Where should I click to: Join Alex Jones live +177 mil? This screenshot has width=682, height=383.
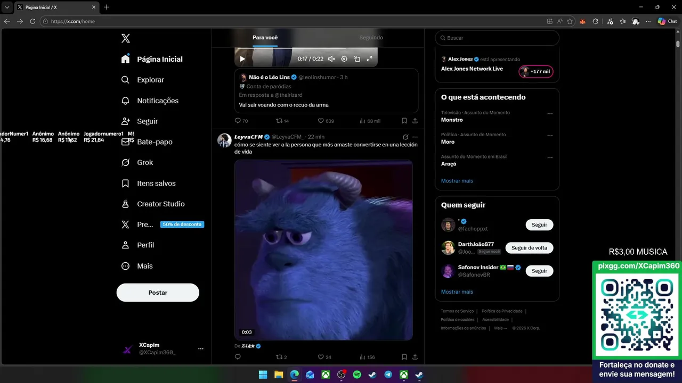[x=536, y=71]
